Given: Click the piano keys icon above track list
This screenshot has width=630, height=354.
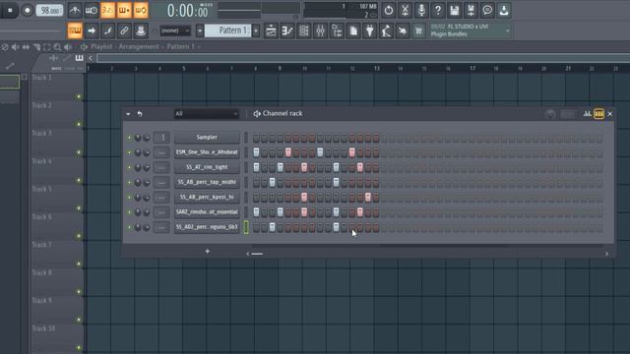Looking at the screenshot, I should (79, 58).
